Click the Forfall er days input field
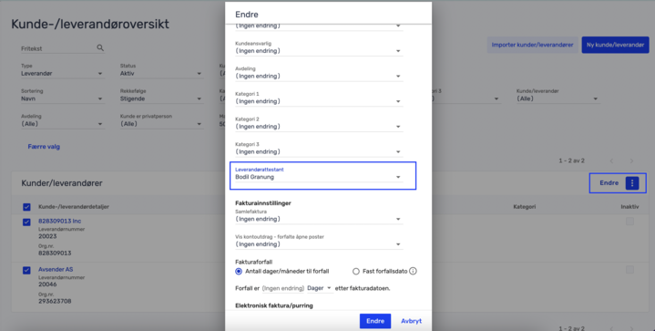 [282, 288]
